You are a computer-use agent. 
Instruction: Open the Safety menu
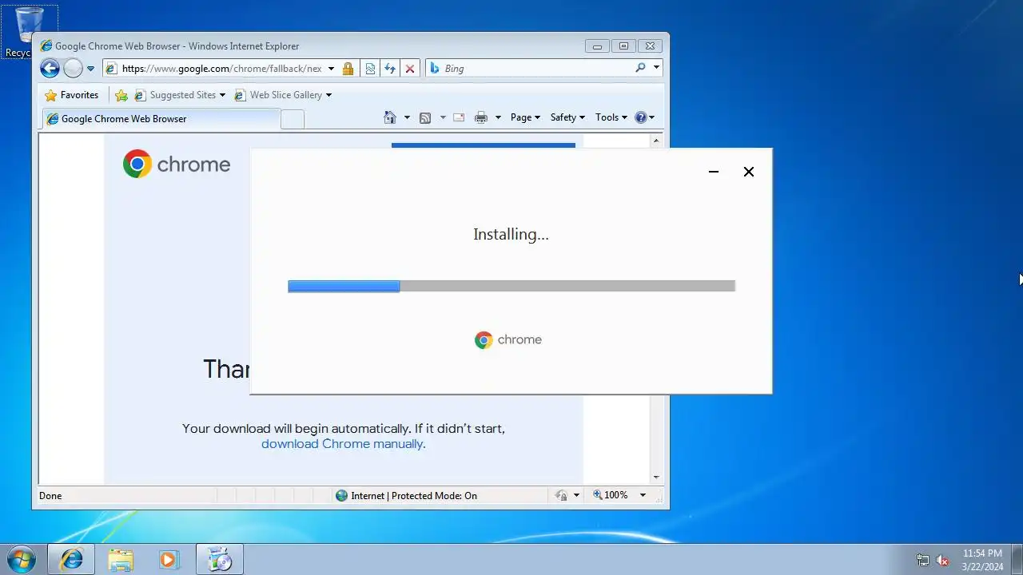click(x=567, y=117)
